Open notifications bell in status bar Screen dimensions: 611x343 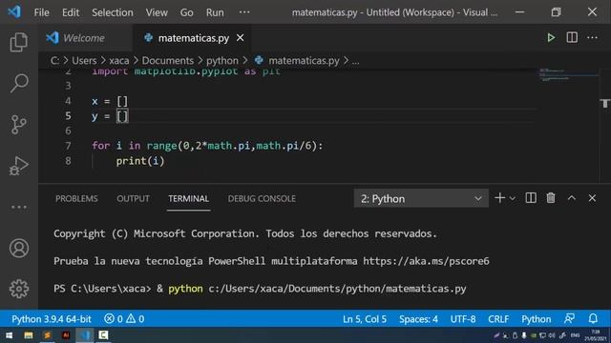593,319
